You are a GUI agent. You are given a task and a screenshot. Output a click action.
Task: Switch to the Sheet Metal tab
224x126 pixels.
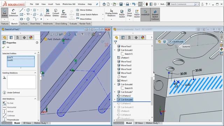pyautogui.click(x=35, y=24)
